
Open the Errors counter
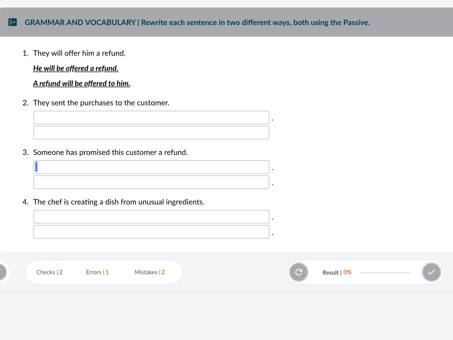pyautogui.click(x=97, y=272)
